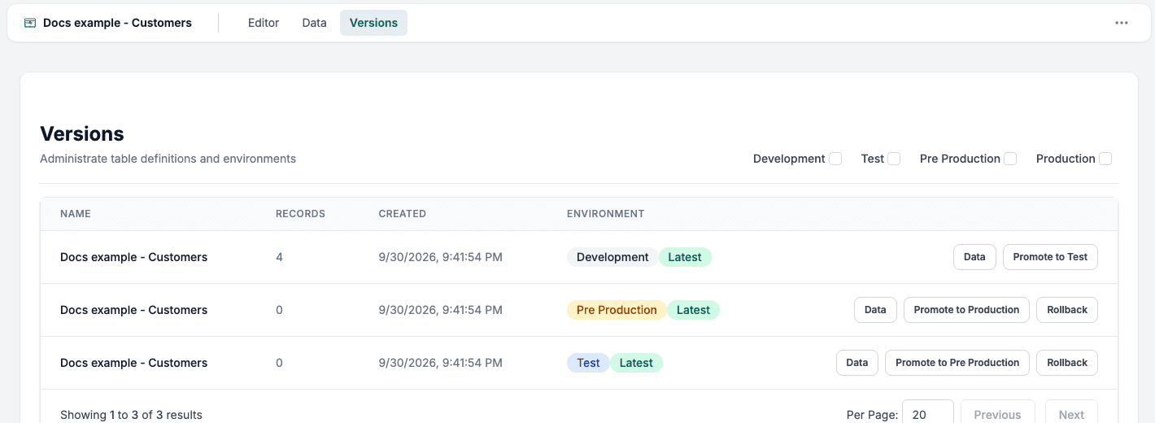This screenshot has height=423, width=1155.
Task: Click the ENVIRONMENT column header
Action: pyautogui.click(x=605, y=214)
